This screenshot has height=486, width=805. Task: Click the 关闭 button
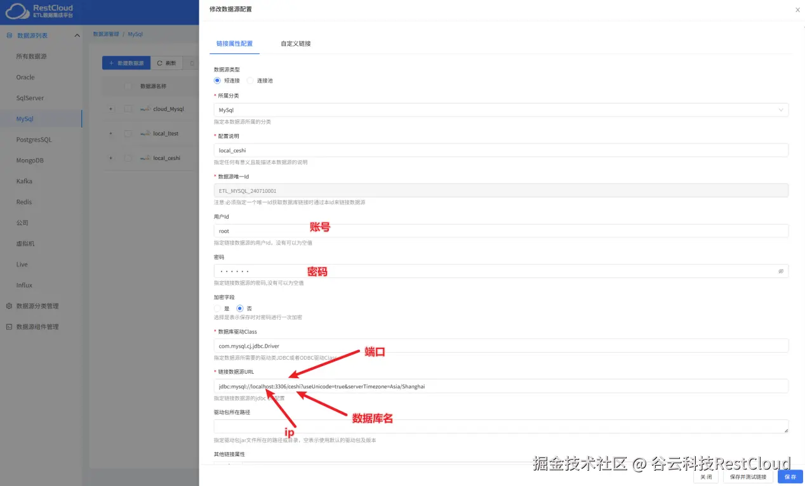click(706, 476)
